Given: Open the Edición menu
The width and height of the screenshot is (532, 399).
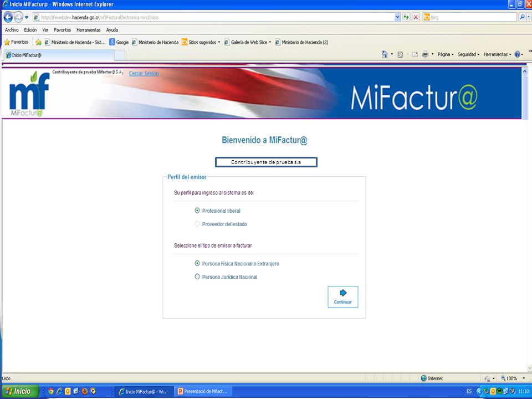Looking at the screenshot, I should click(x=30, y=30).
